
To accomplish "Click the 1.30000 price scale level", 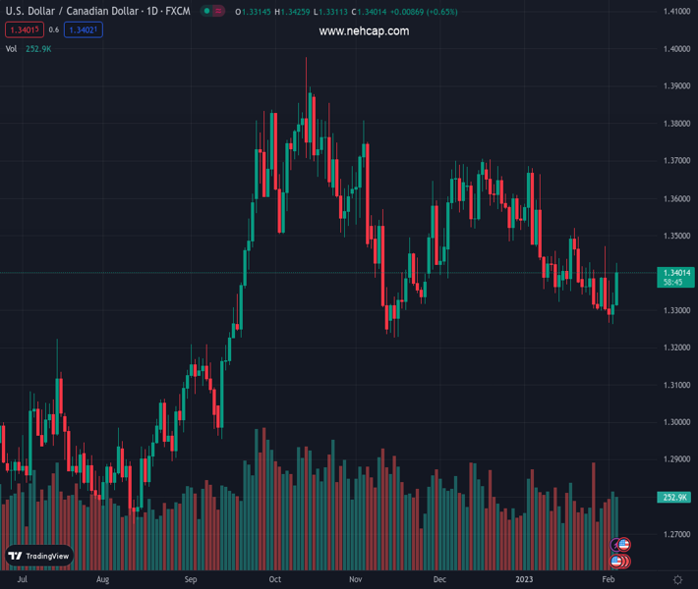I will 674,422.
